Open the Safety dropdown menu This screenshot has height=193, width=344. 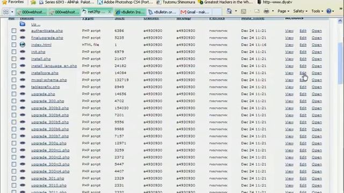click(x=300, y=11)
